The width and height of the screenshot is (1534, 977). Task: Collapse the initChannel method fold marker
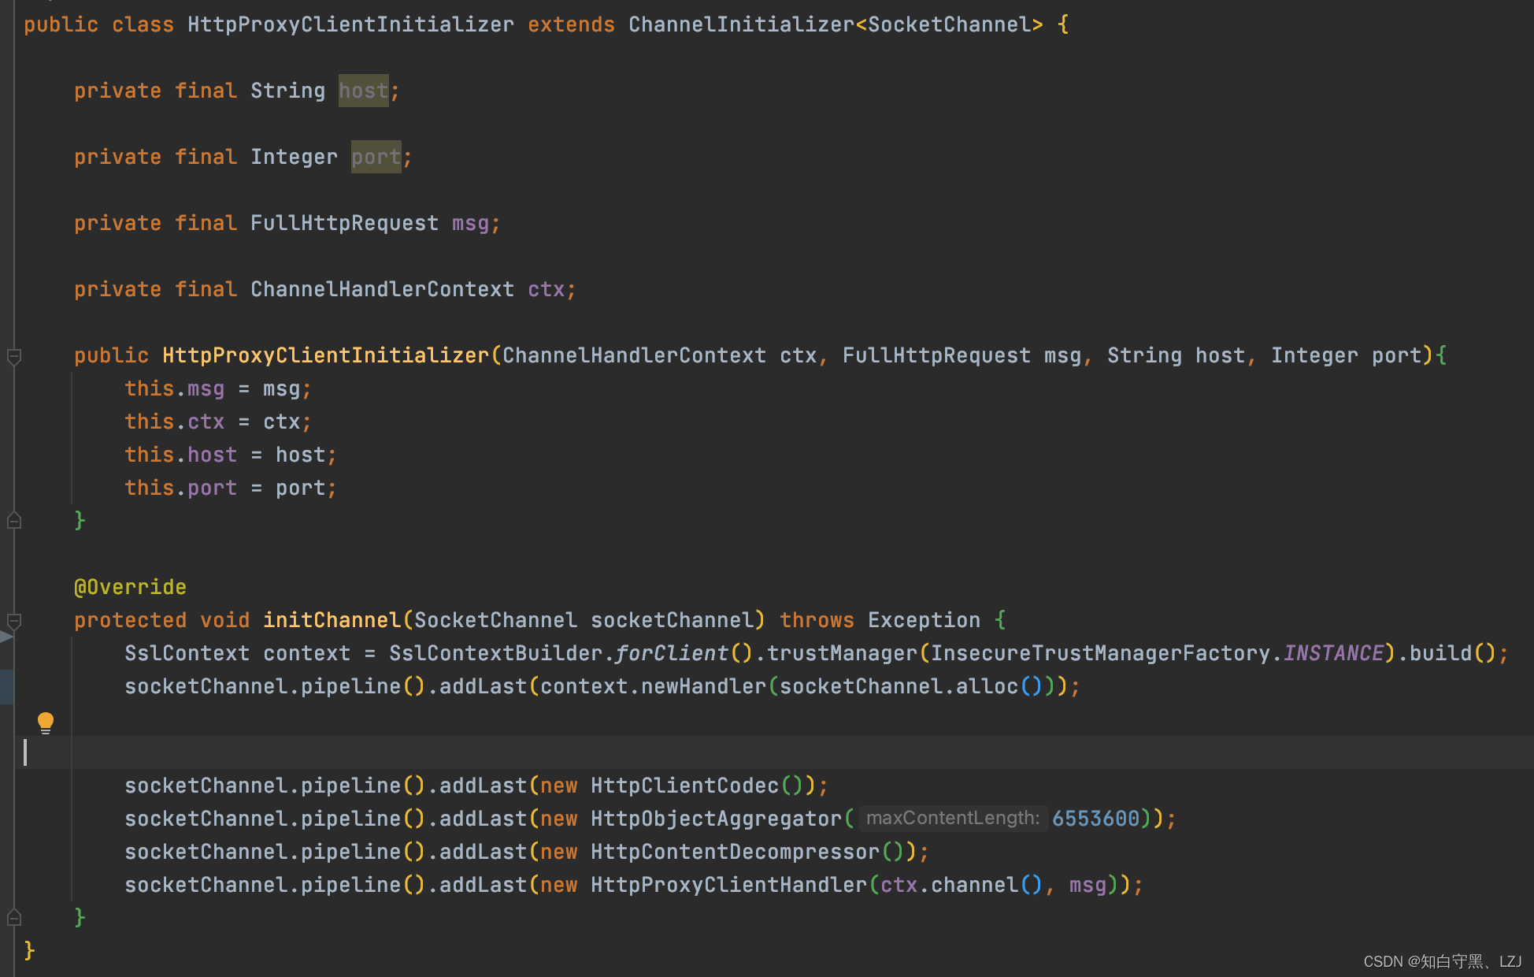tap(14, 621)
